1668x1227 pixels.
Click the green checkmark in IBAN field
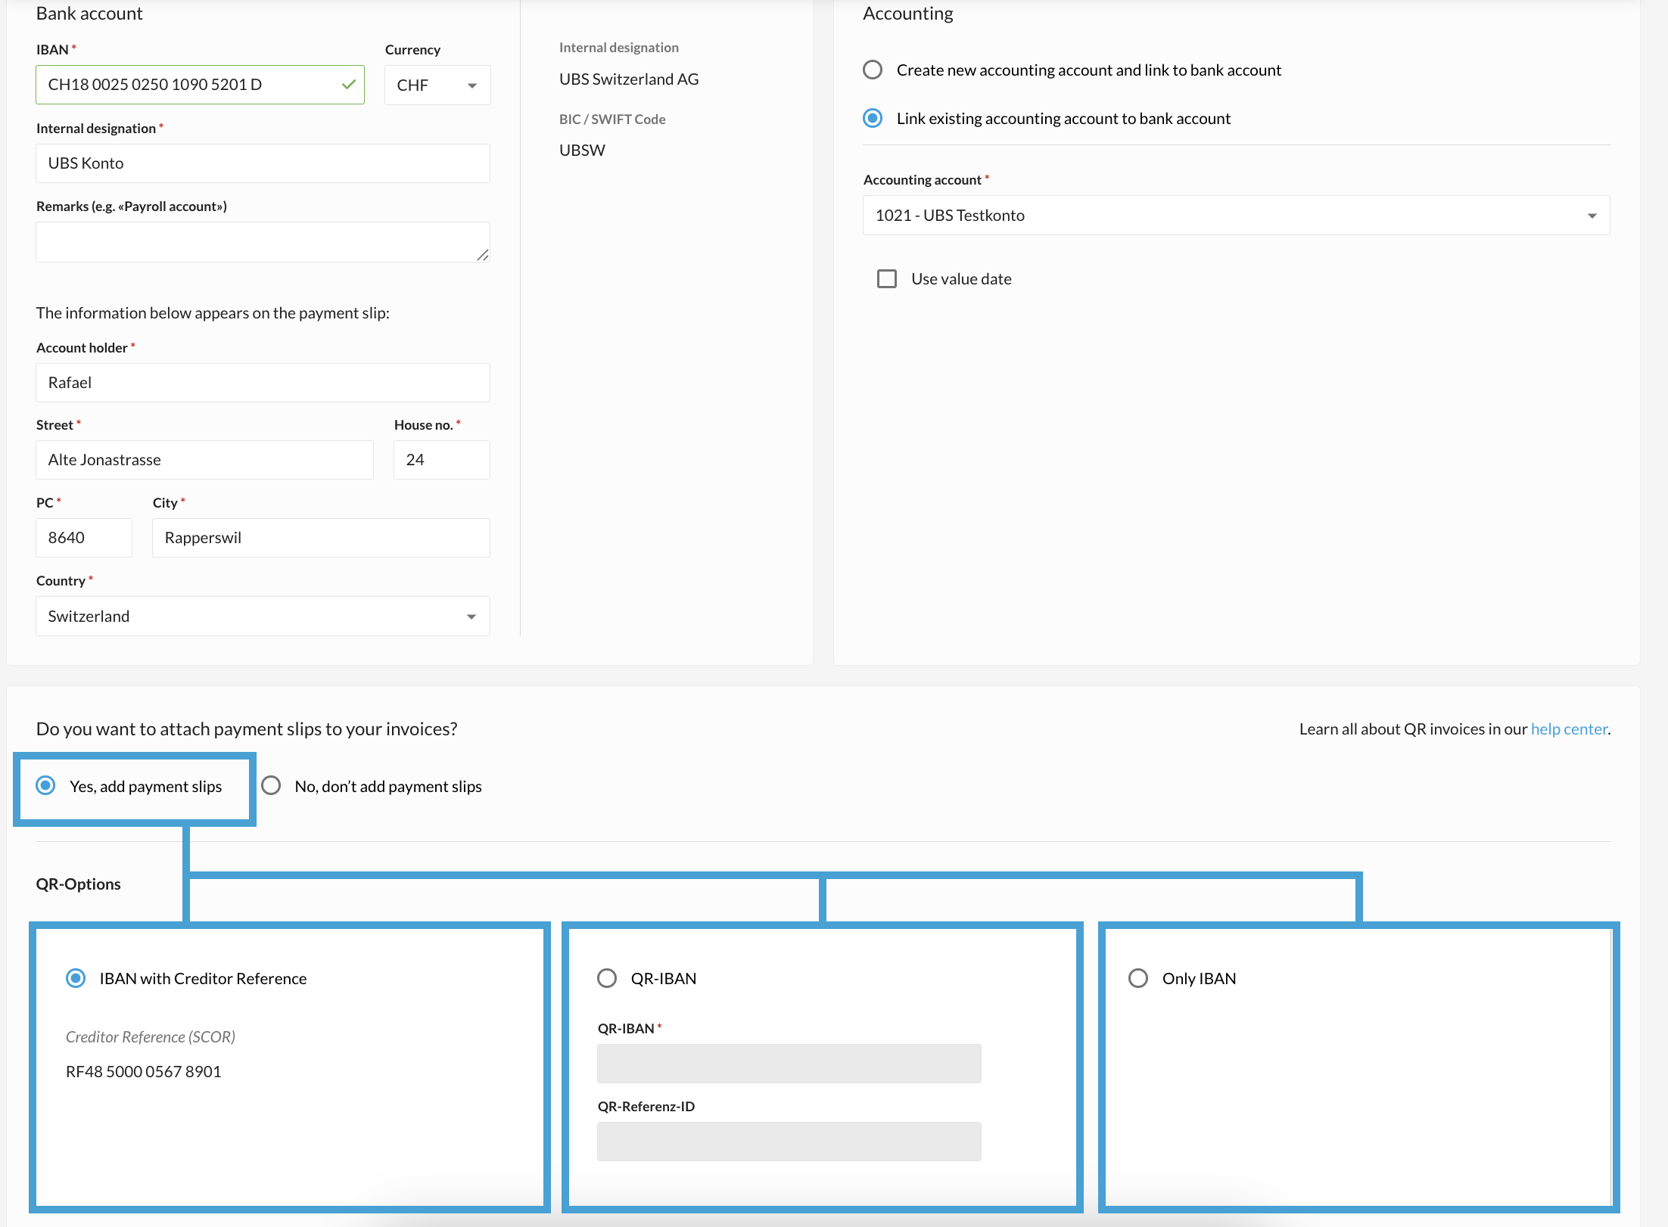coord(348,85)
